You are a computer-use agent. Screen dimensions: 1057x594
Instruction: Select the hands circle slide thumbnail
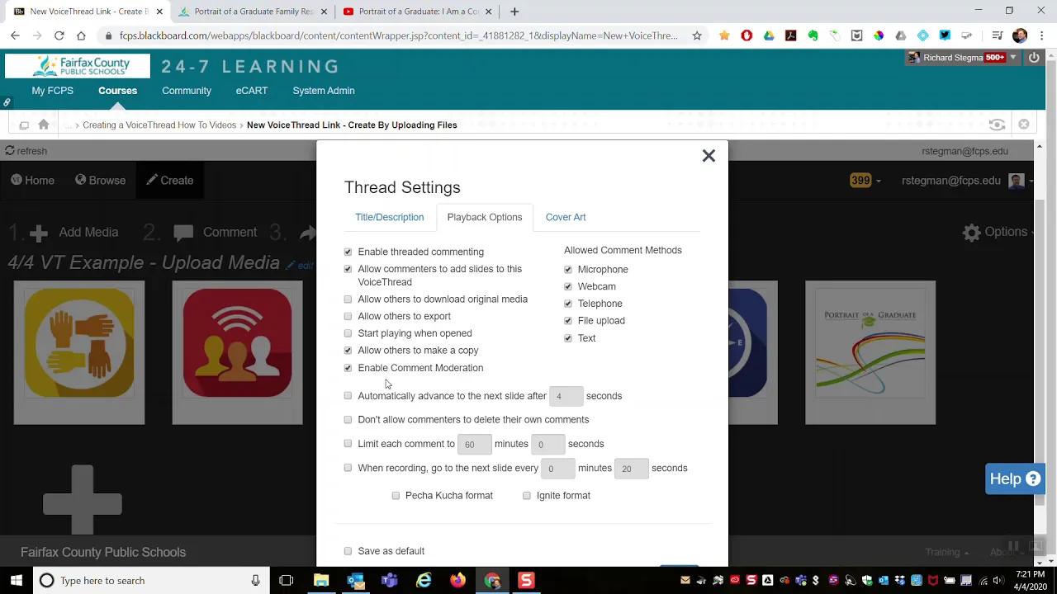click(79, 353)
